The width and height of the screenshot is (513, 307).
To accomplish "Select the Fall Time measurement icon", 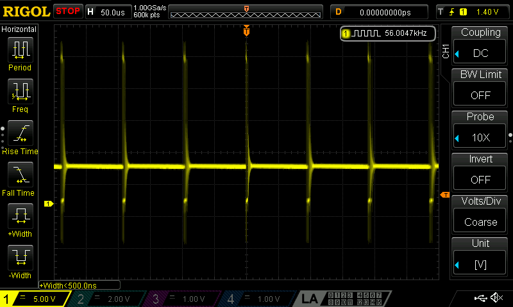I will (20, 175).
